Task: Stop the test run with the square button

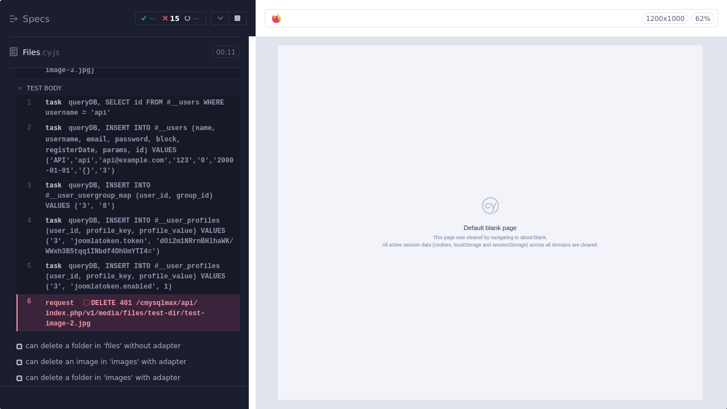Action: 237,18
